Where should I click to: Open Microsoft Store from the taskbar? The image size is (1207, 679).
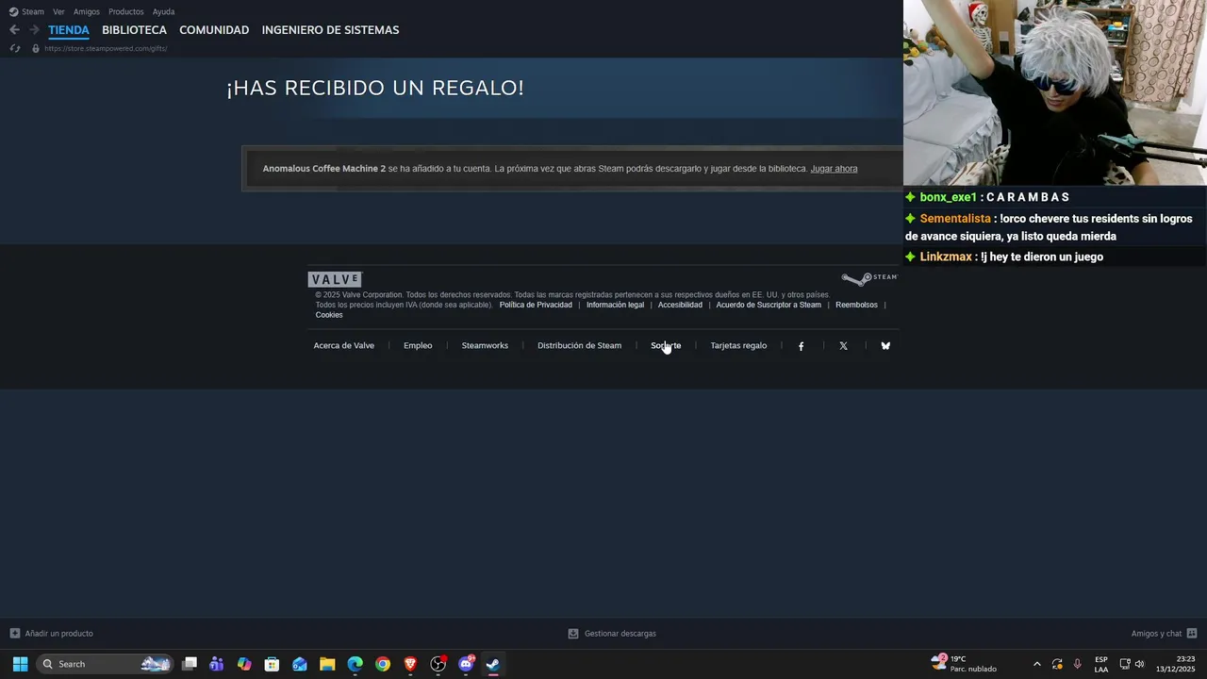click(272, 664)
